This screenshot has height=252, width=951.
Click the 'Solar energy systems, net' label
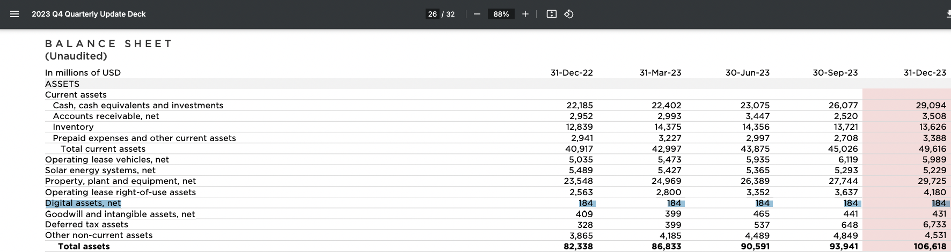point(100,171)
